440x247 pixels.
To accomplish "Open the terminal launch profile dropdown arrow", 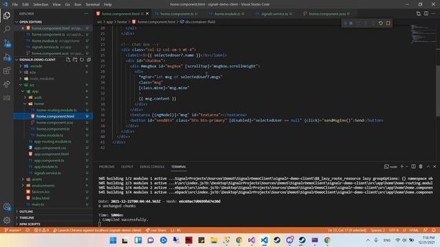I will click(x=406, y=167).
